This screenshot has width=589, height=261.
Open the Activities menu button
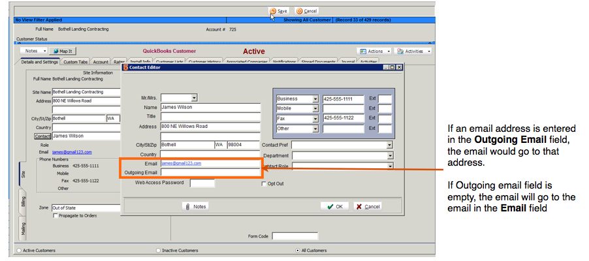pos(413,51)
